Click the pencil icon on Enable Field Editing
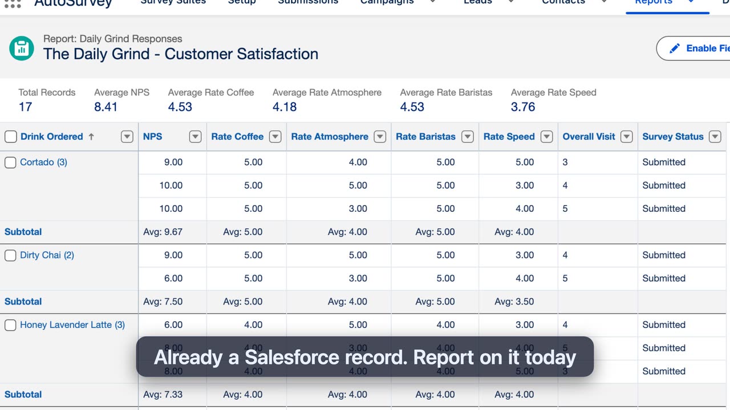 [675, 48]
